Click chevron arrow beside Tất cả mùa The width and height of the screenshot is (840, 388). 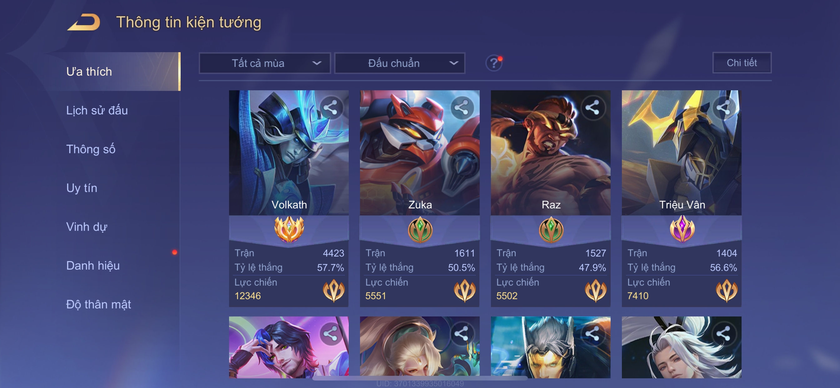point(317,63)
